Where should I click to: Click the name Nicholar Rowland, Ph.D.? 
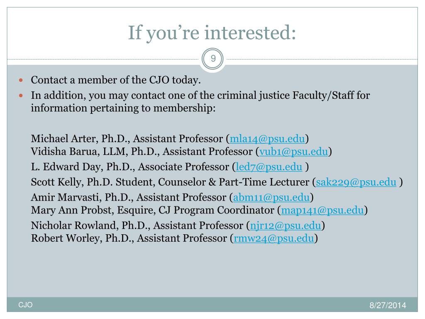tap(90, 226)
